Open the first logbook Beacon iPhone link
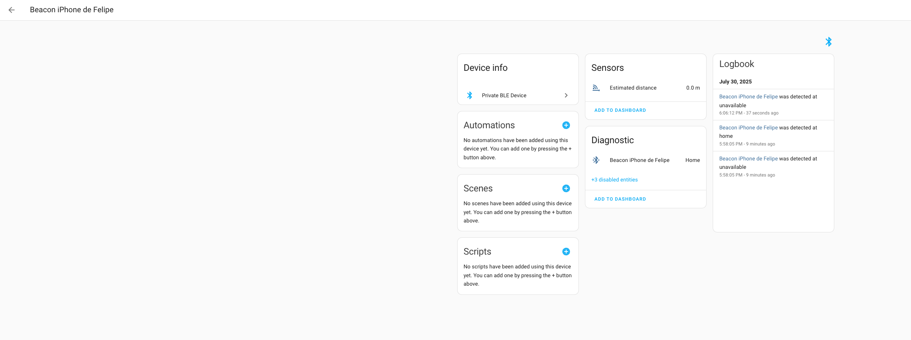Viewport: 911px width, 340px height. pyautogui.click(x=748, y=96)
